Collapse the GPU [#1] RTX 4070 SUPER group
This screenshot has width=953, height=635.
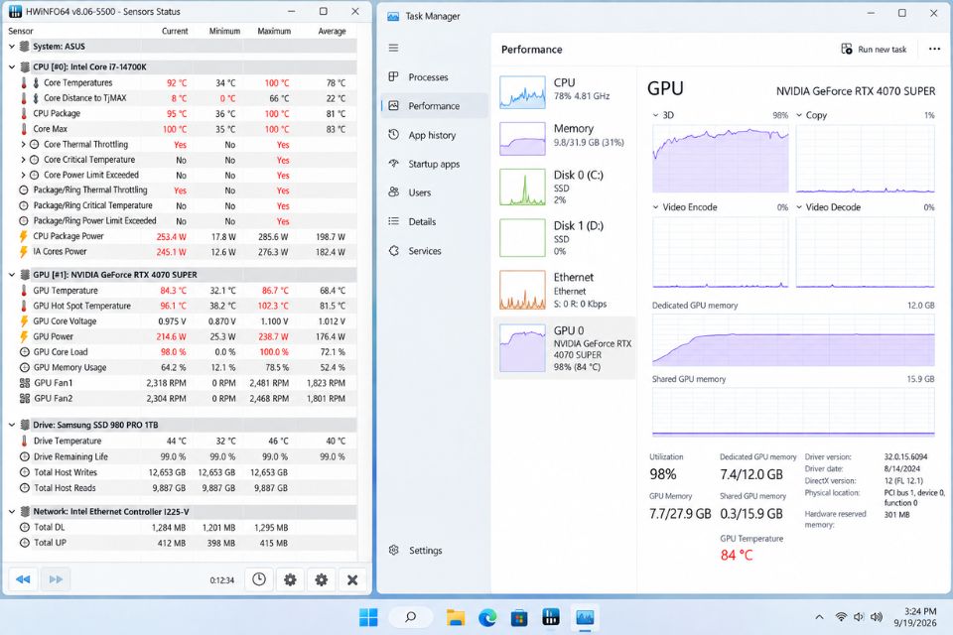pyautogui.click(x=12, y=275)
